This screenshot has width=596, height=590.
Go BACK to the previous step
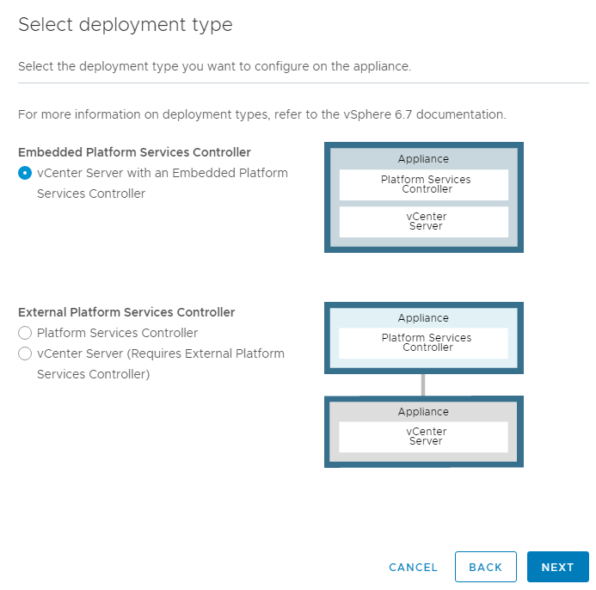point(485,567)
